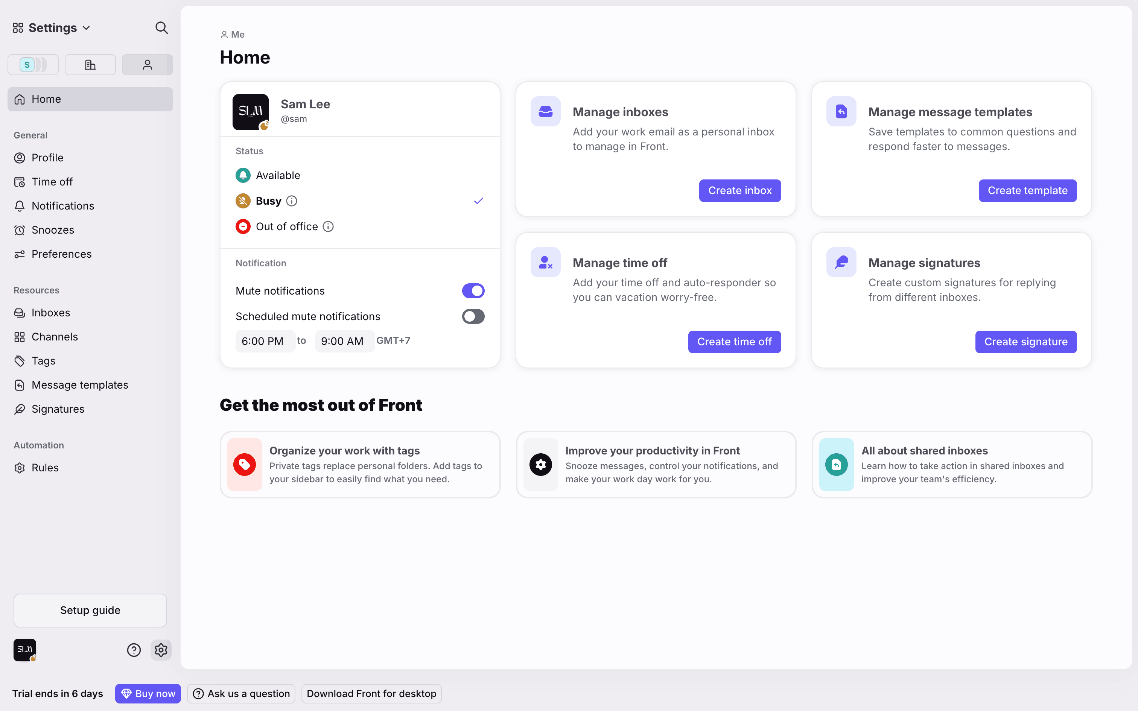Open the Organize your work with tags card
Viewport: 1138px width, 711px height.
360,465
